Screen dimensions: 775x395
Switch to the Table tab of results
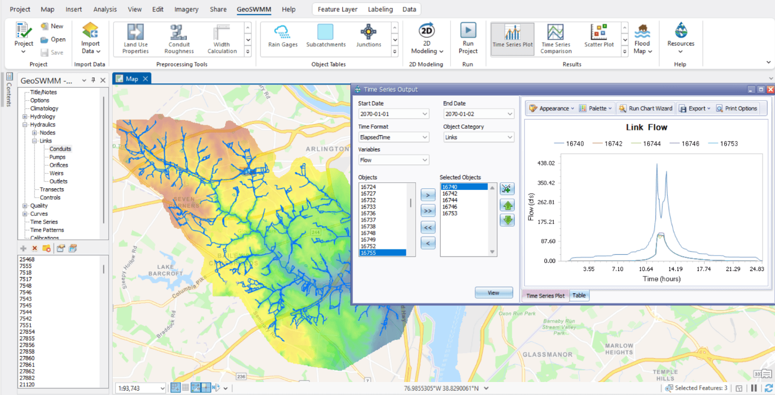[x=579, y=295]
